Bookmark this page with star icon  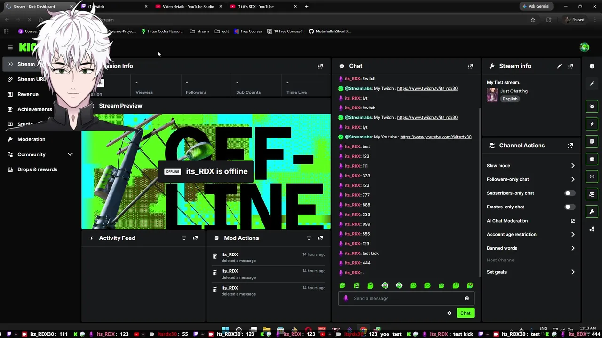[x=533, y=20]
